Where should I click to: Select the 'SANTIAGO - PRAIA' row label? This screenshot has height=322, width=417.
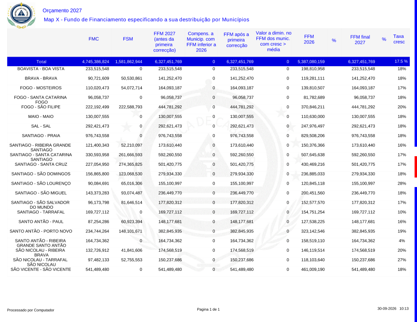click(41, 136)
